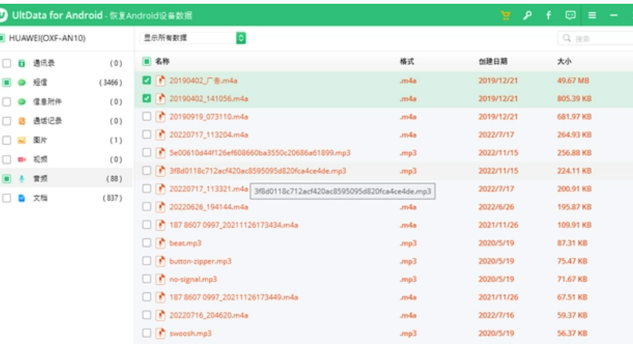633x344 pixels.
Task: Check the 图片 category checkbox
Action: tap(7, 140)
